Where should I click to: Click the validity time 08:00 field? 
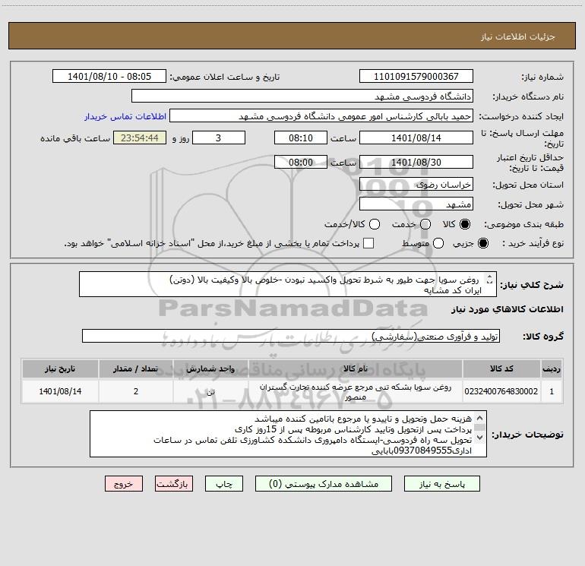(301, 162)
